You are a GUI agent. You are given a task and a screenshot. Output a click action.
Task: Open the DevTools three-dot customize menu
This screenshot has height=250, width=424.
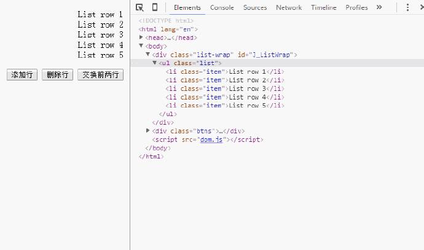[407, 7]
